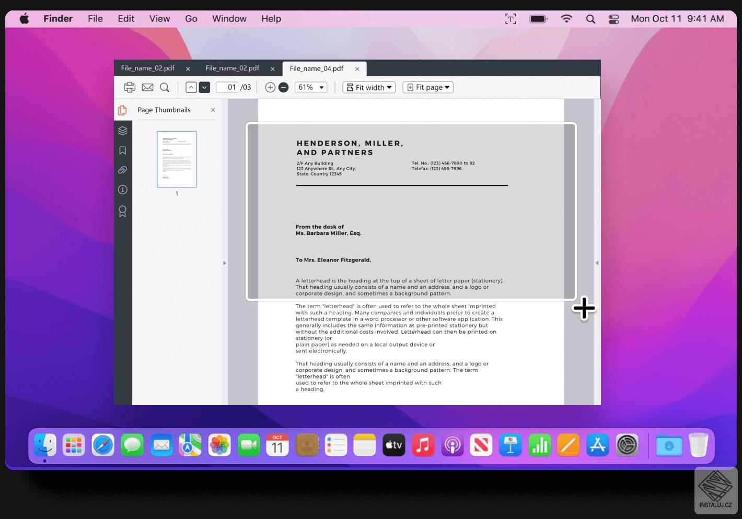The width and height of the screenshot is (742, 519).
Task: Open search with the PDF toolbar magnifier
Action: click(x=165, y=87)
